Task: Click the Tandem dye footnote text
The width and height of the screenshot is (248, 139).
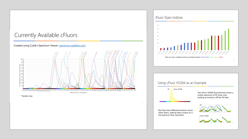Action: [x=27, y=96]
